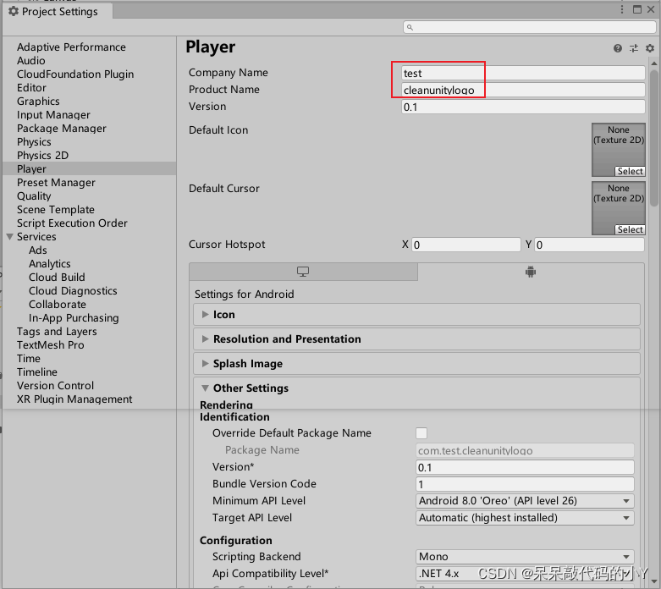Open Preset Manager settings
Viewport: 661px width, 589px height.
(56, 183)
